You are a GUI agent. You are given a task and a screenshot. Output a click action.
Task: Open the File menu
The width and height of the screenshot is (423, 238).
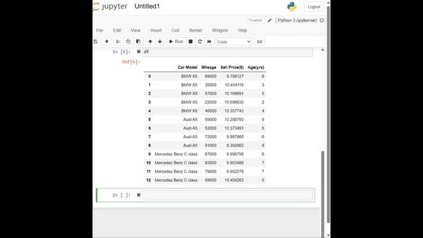[100, 30]
